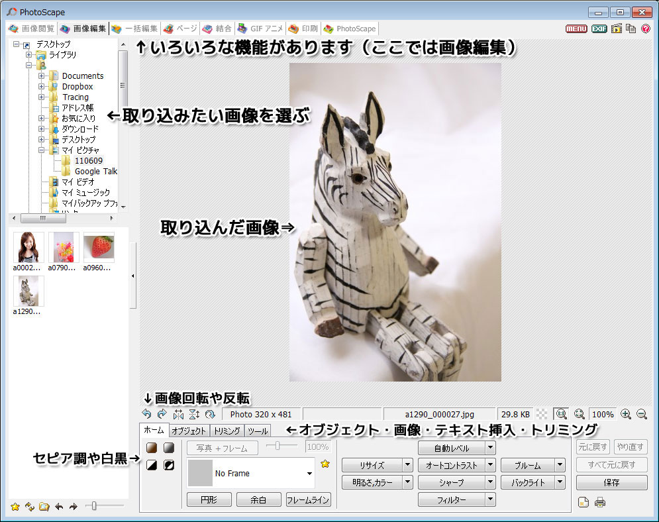Apply the grayscale effect icon
The image size is (659, 522).
click(x=169, y=448)
